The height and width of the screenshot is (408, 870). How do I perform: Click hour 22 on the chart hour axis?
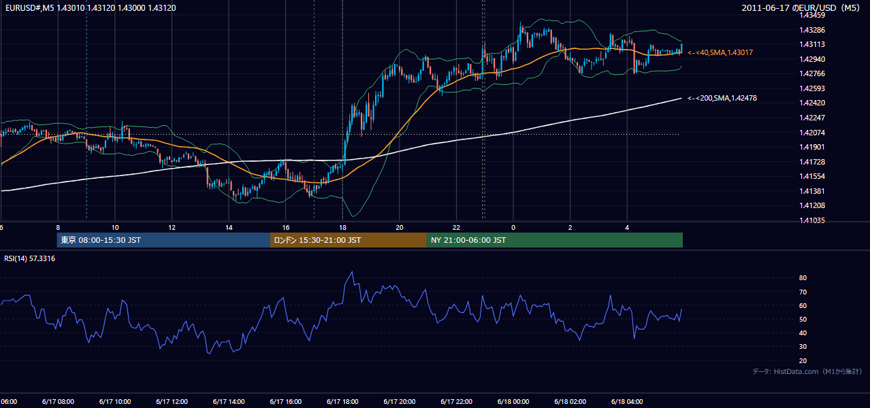(456, 227)
